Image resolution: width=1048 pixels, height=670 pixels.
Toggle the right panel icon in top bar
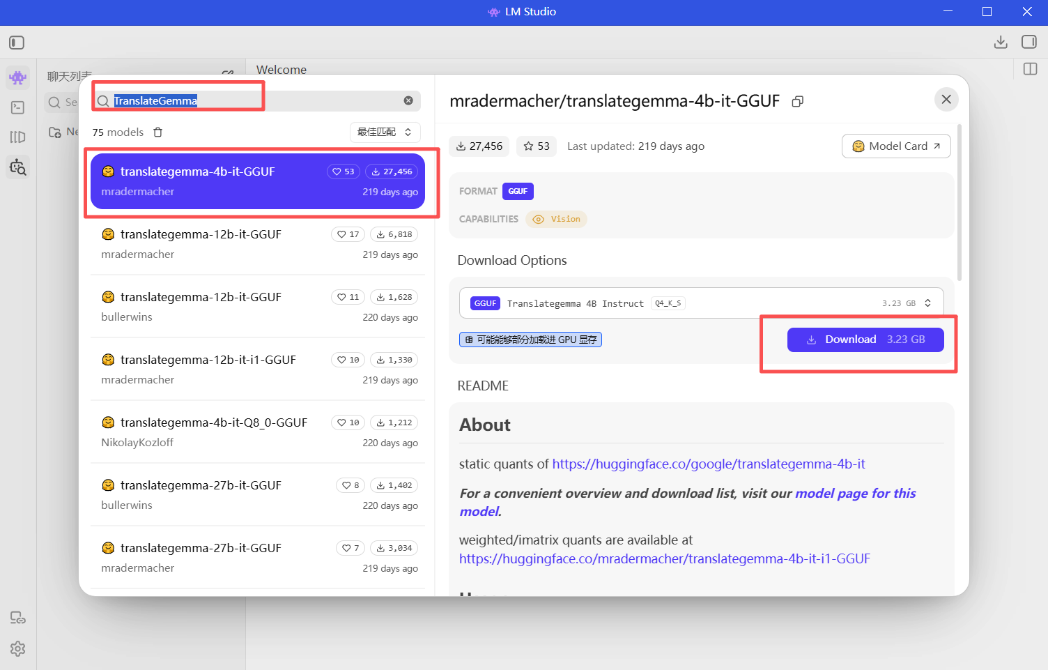(x=1029, y=42)
